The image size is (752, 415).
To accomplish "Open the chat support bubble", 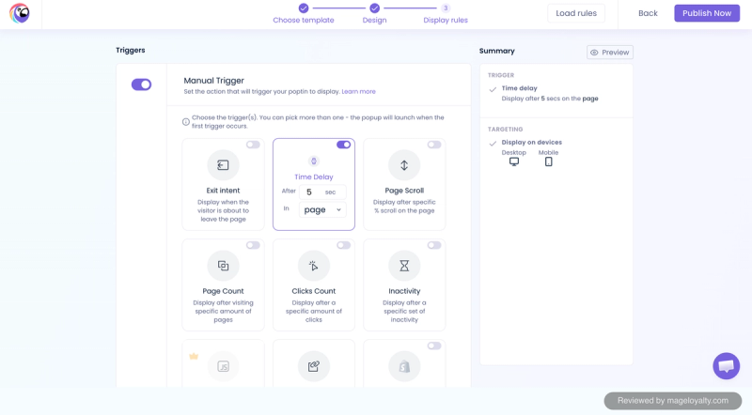I will pyautogui.click(x=726, y=366).
